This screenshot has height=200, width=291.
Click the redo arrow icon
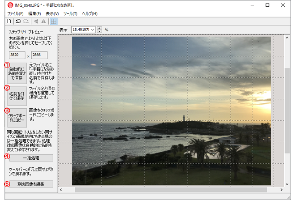pos(26,21)
